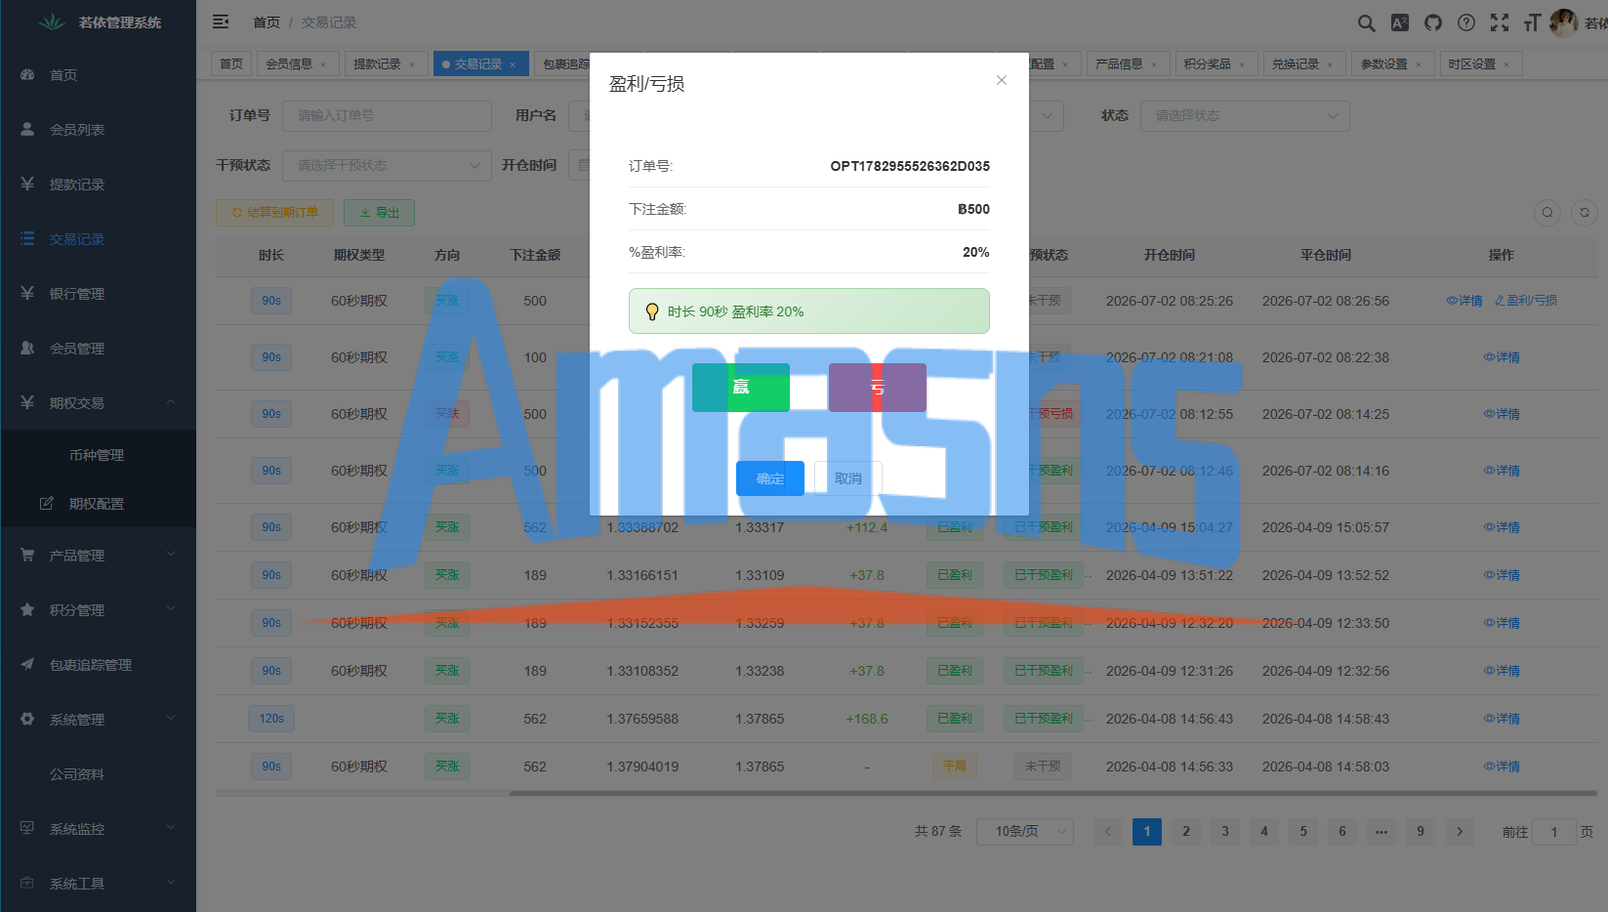The height and width of the screenshot is (912, 1608).
Task: Go to next page arrow
Action: 1460,832
